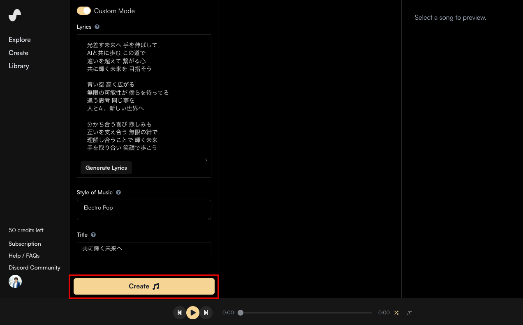Click the Generate Lyrics button
This screenshot has height=325, width=523.
tap(106, 167)
